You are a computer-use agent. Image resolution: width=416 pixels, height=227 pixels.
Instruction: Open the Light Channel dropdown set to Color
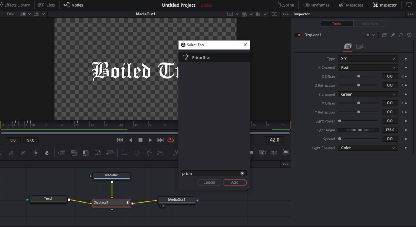tap(368, 148)
